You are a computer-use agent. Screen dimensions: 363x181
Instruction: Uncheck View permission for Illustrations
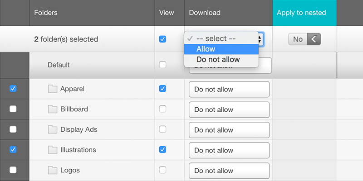coord(162,150)
